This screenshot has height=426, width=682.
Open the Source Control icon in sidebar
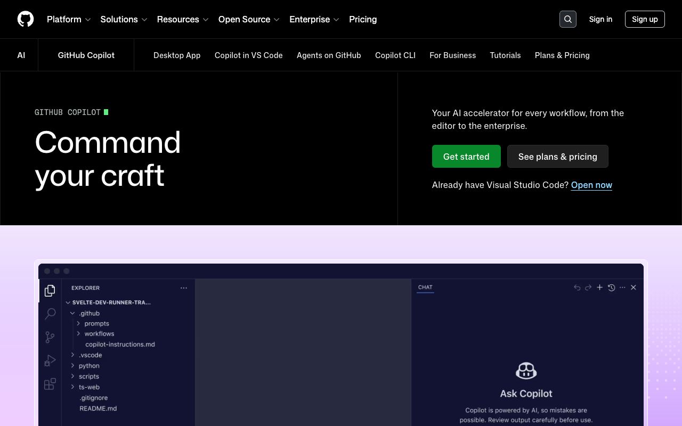pyautogui.click(x=50, y=337)
